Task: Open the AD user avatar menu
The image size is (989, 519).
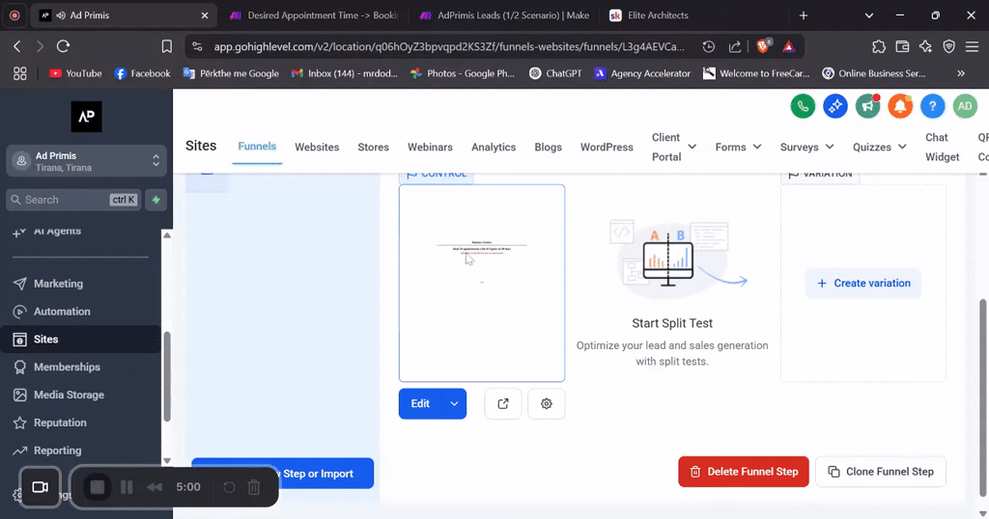Action: pos(965,106)
